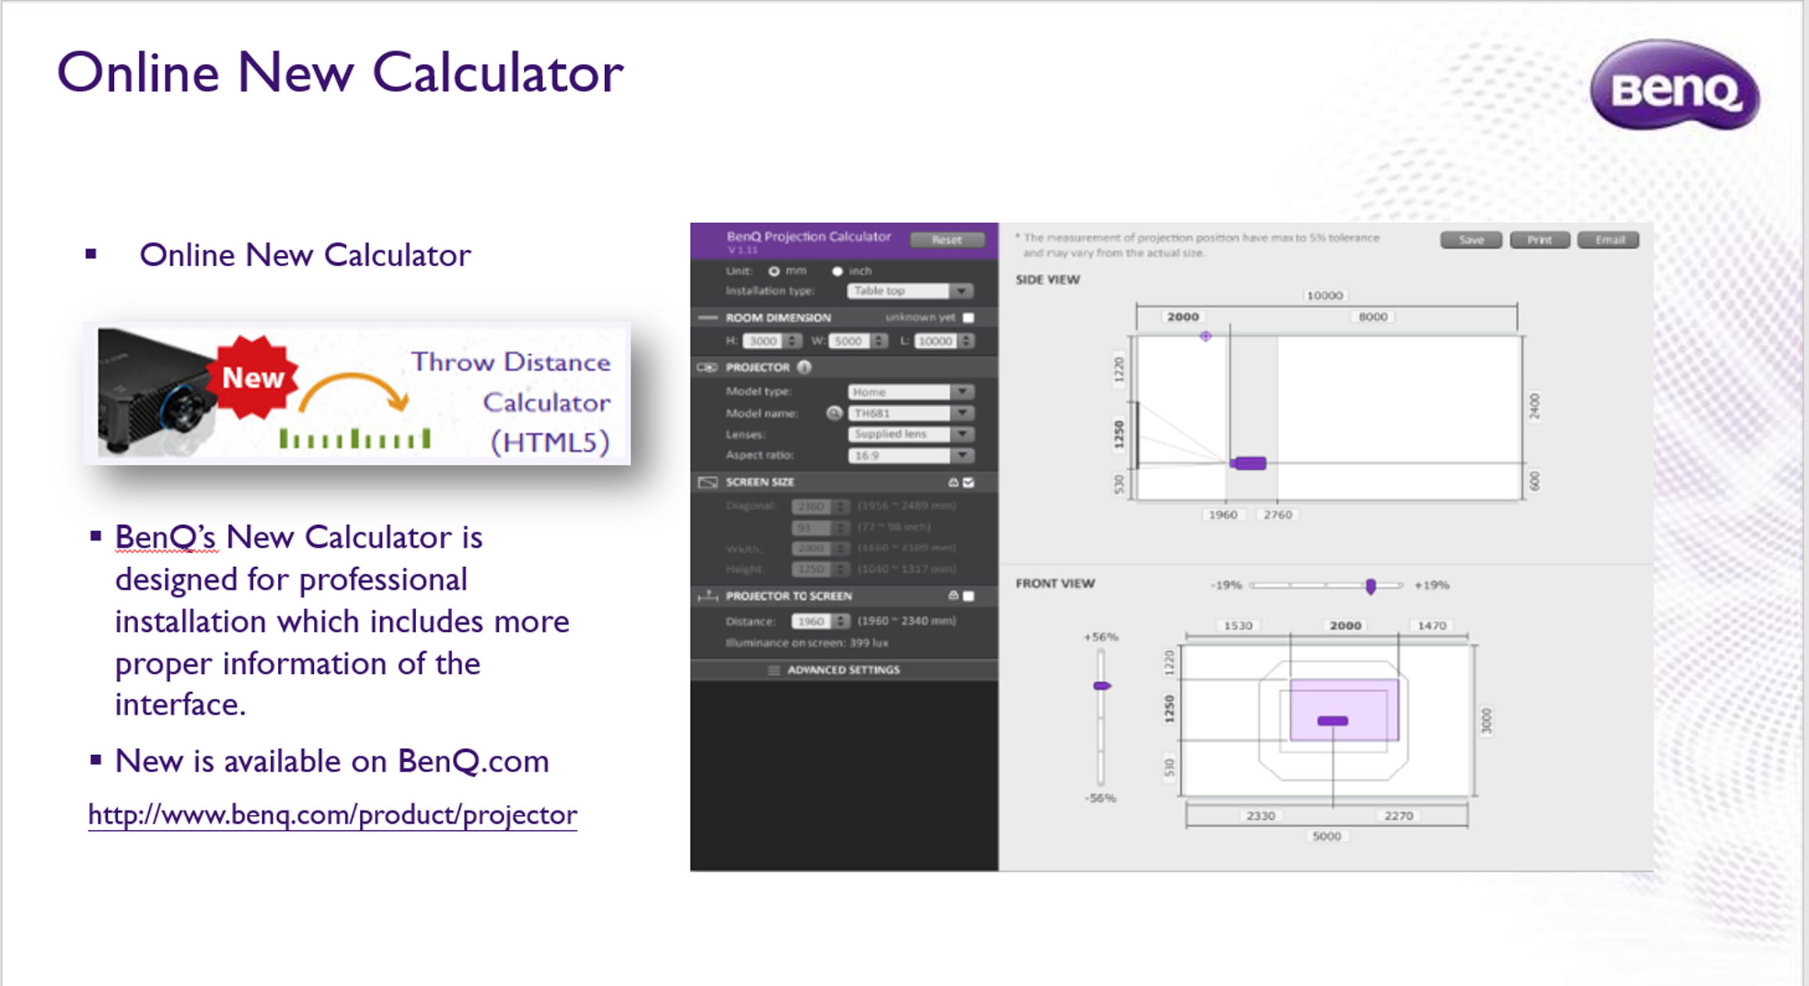Open the Model type dropdown
Image resolution: width=1809 pixels, height=986 pixels.
pyautogui.click(x=910, y=392)
